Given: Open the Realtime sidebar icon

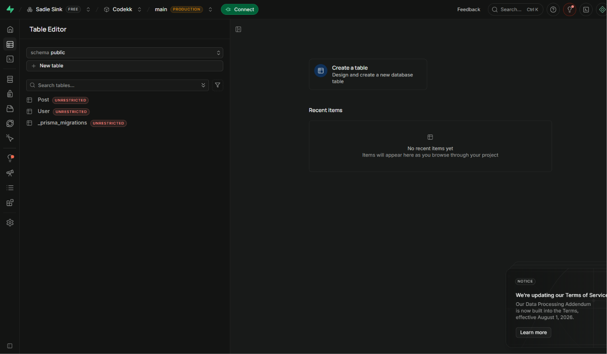Looking at the screenshot, I should pyautogui.click(x=10, y=138).
